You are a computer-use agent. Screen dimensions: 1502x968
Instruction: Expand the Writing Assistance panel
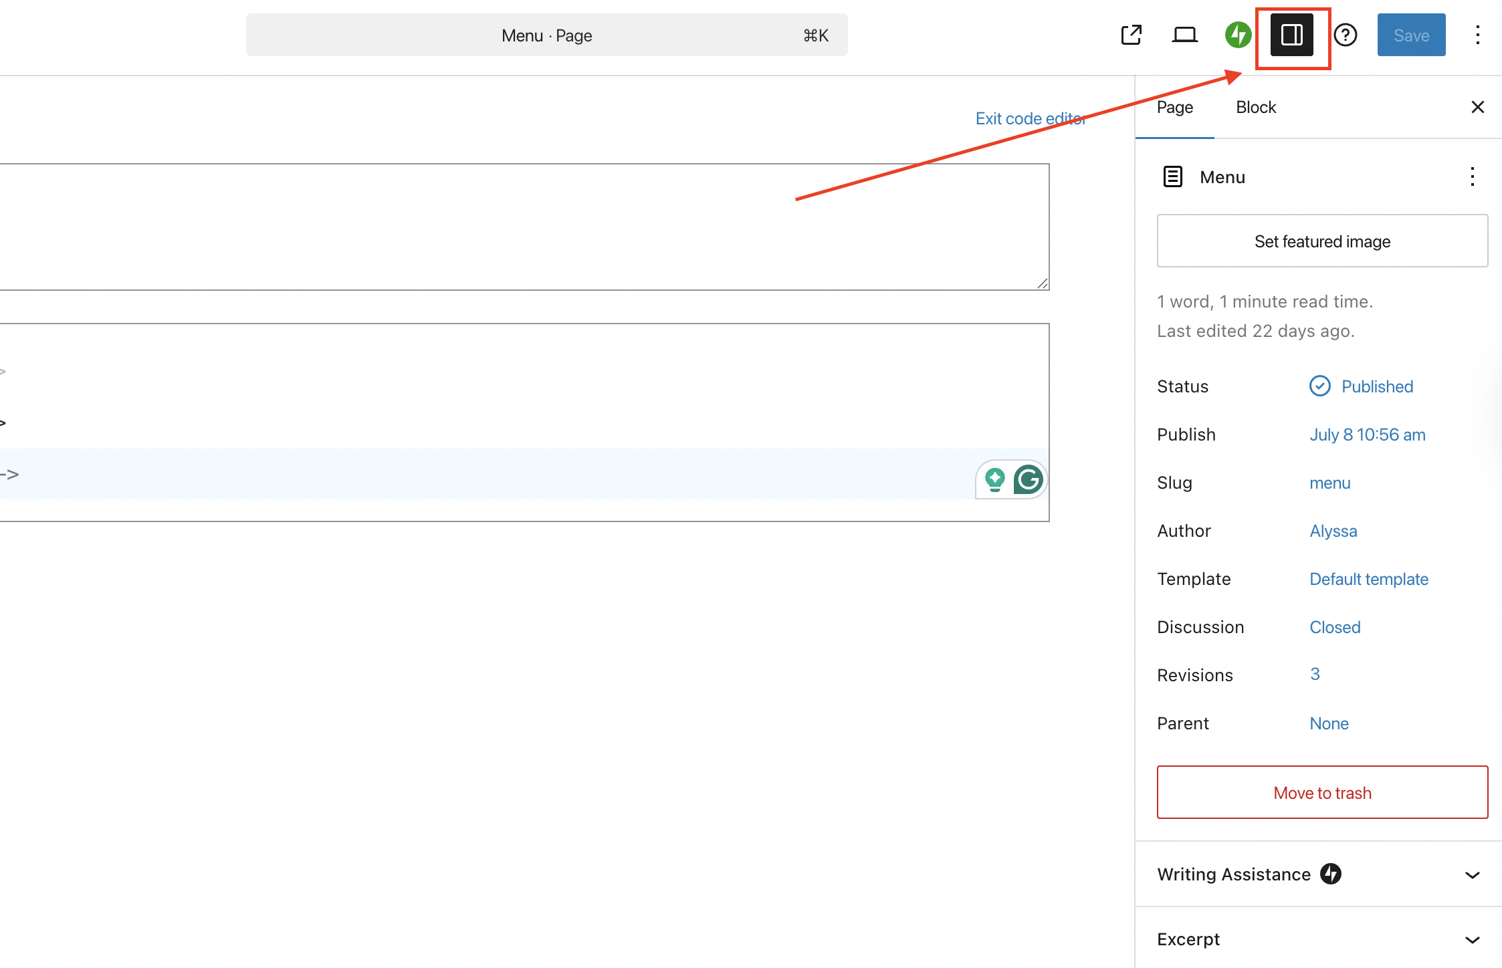point(1319,874)
